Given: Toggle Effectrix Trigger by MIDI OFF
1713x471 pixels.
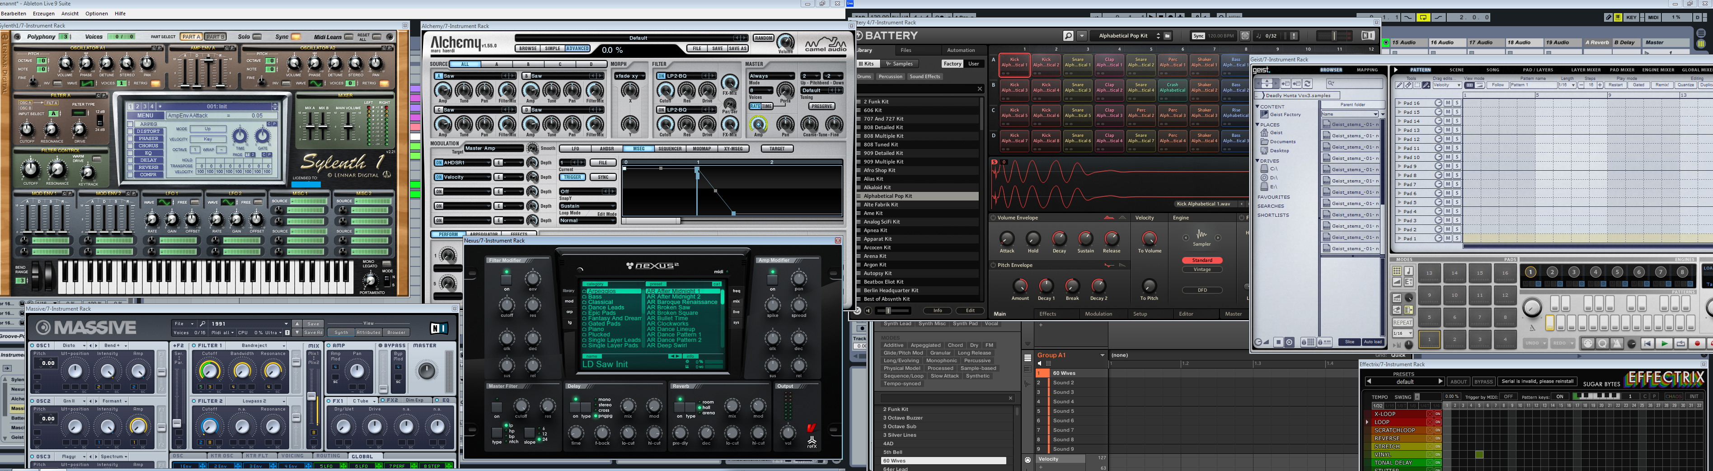Looking at the screenshot, I should click(x=1509, y=396).
